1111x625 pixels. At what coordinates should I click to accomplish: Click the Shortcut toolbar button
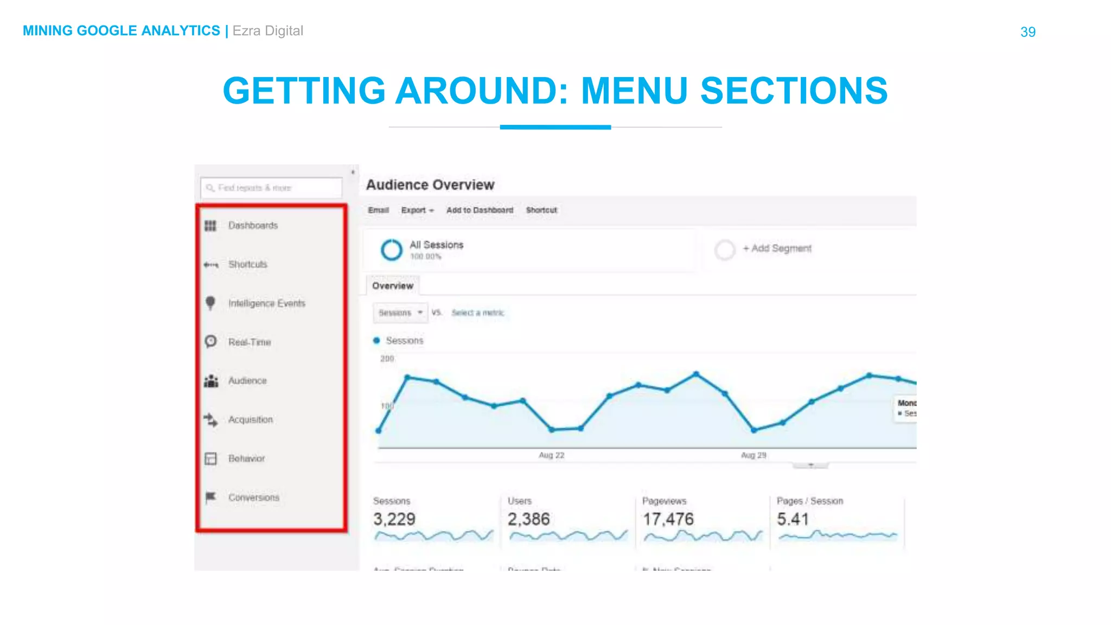(541, 210)
